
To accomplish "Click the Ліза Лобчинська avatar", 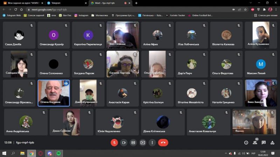I will point(192,35).
